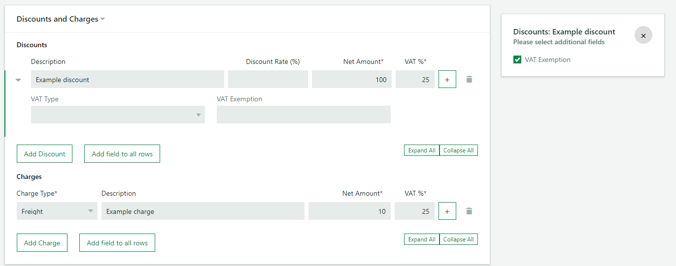Image resolution: width=676 pixels, height=266 pixels.
Task: Add field to all rows under Discounts
Action: click(x=122, y=154)
